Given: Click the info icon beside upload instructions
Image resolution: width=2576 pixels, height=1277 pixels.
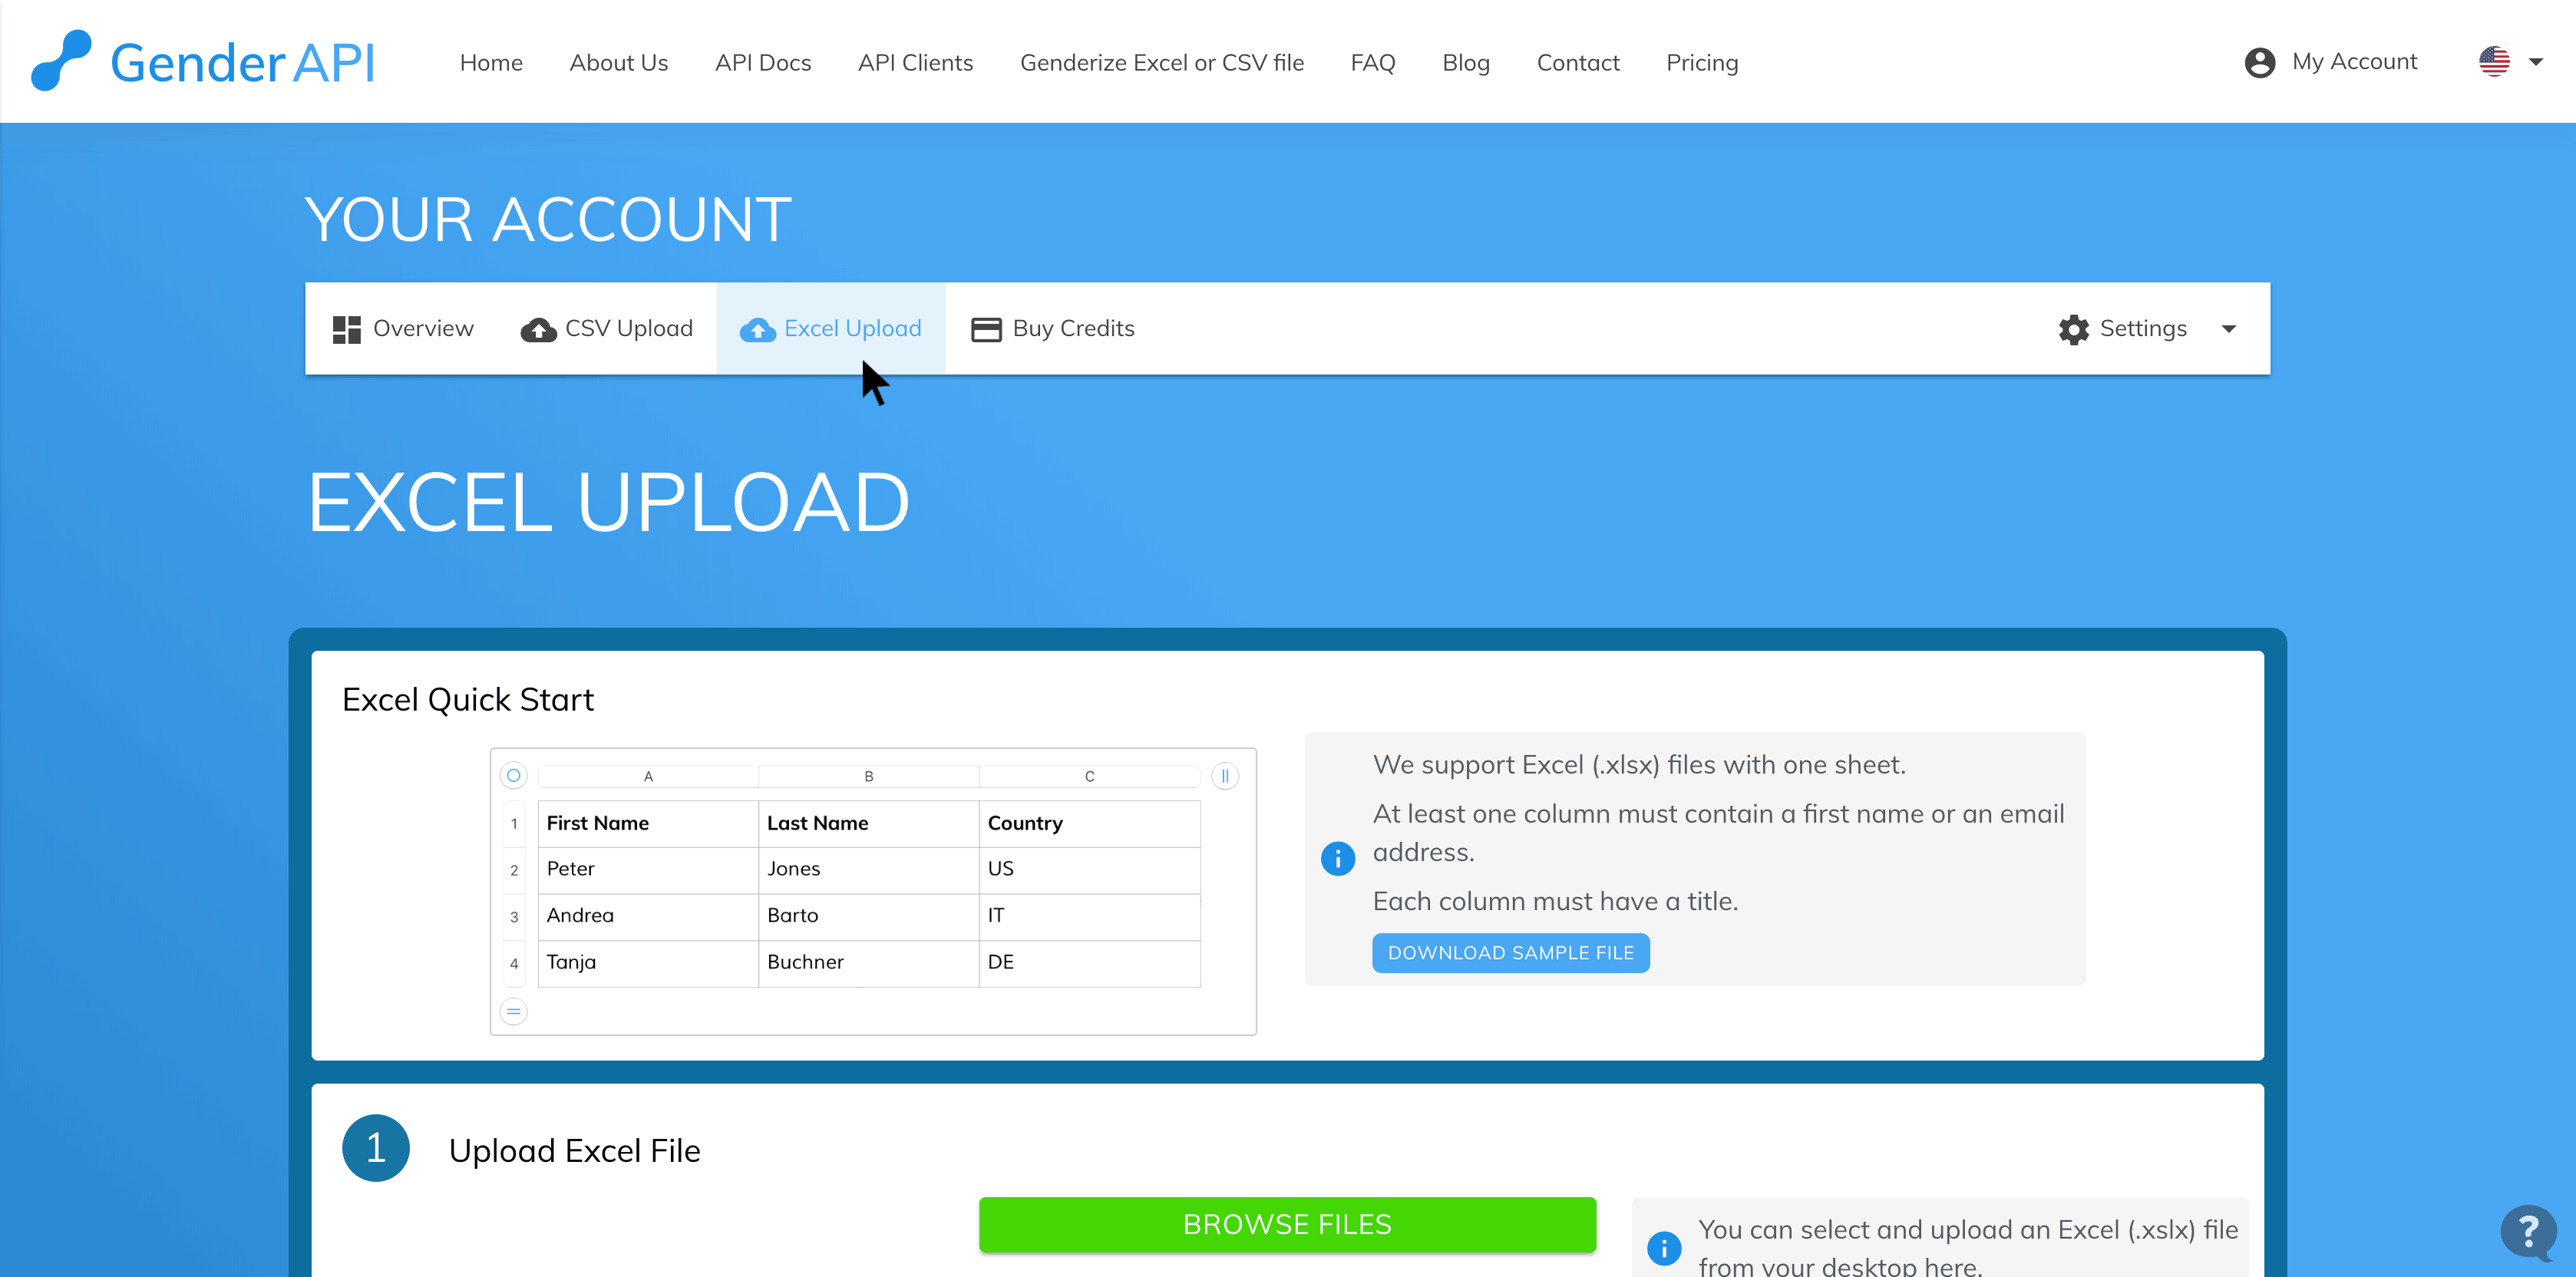Looking at the screenshot, I should click(x=1664, y=1248).
